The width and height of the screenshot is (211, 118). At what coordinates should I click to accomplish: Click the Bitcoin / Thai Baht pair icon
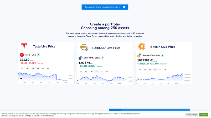[x=139, y=56]
